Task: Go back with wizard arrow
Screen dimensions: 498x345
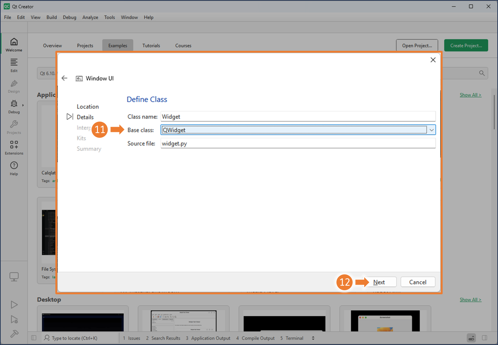Action: tap(64, 78)
